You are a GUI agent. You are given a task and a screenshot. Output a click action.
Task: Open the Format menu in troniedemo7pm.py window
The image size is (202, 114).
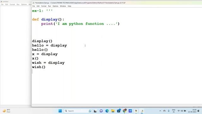tap(44, 6)
